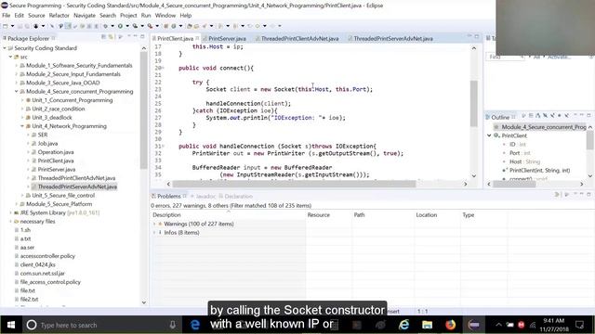Select PrintClient constructor in Outline

[x=539, y=171]
